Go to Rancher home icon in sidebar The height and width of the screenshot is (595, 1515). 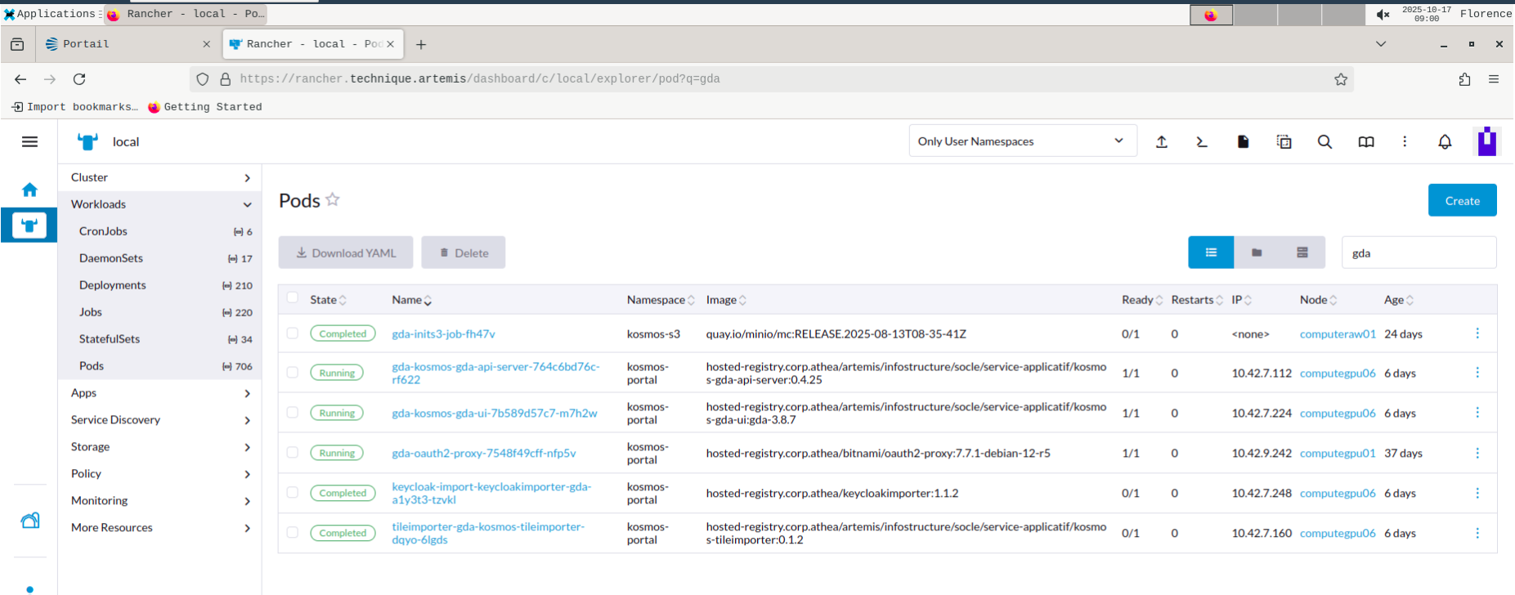pyautogui.click(x=29, y=190)
